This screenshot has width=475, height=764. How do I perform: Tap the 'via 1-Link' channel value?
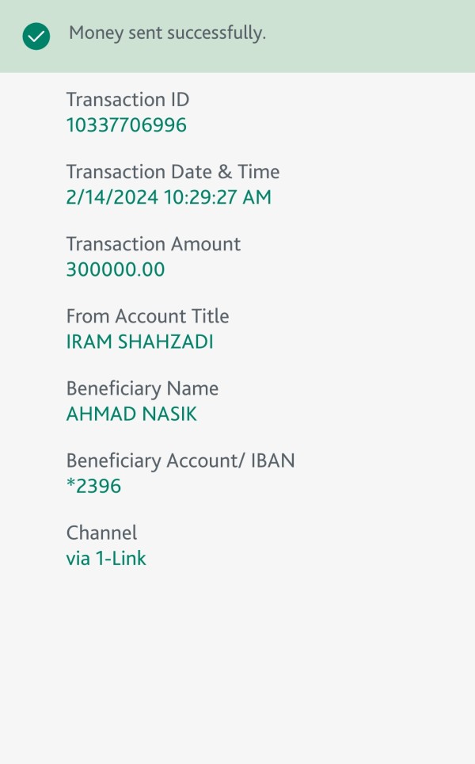click(x=106, y=559)
